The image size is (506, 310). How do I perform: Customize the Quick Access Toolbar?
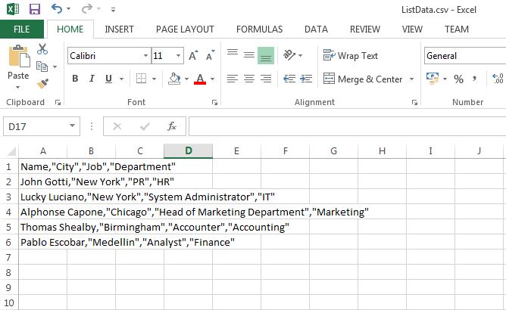(x=113, y=10)
